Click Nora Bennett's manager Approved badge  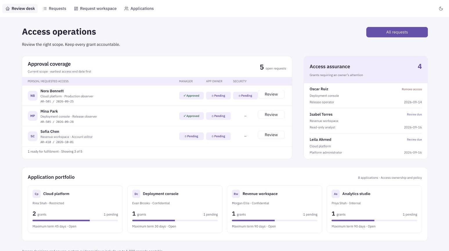coord(191,96)
